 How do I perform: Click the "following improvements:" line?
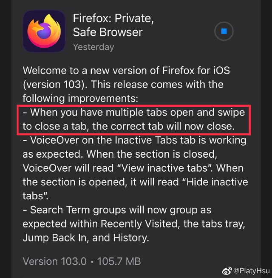(x=80, y=99)
